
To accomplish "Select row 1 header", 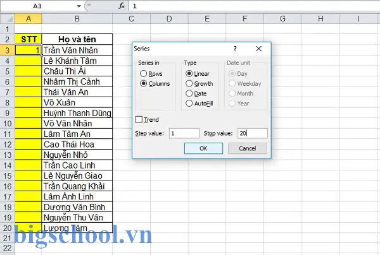I will (7, 29).
